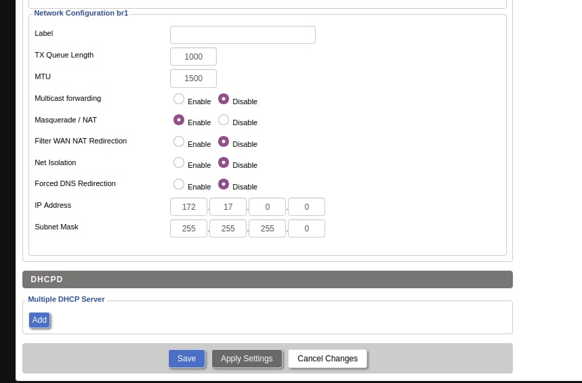Click the second Subnet Mask octet field

tap(228, 229)
